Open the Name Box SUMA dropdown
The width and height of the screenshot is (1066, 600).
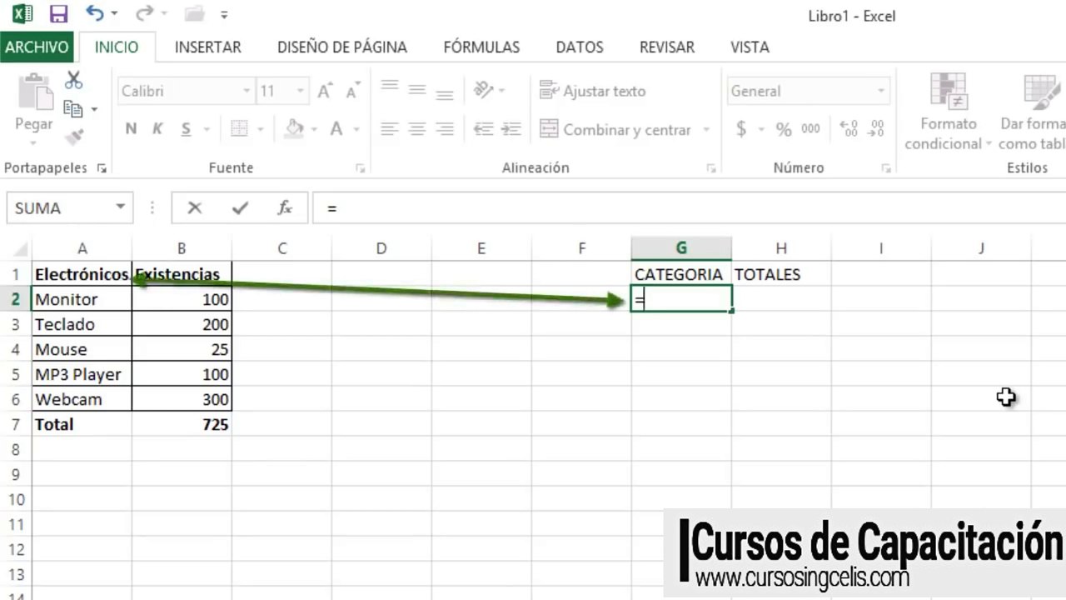click(x=121, y=207)
